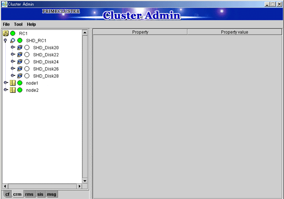Switch to the crm tab
Image resolution: width=284 pixels, height=199 pixels.
pyautogui.click(x=18, y=194)
